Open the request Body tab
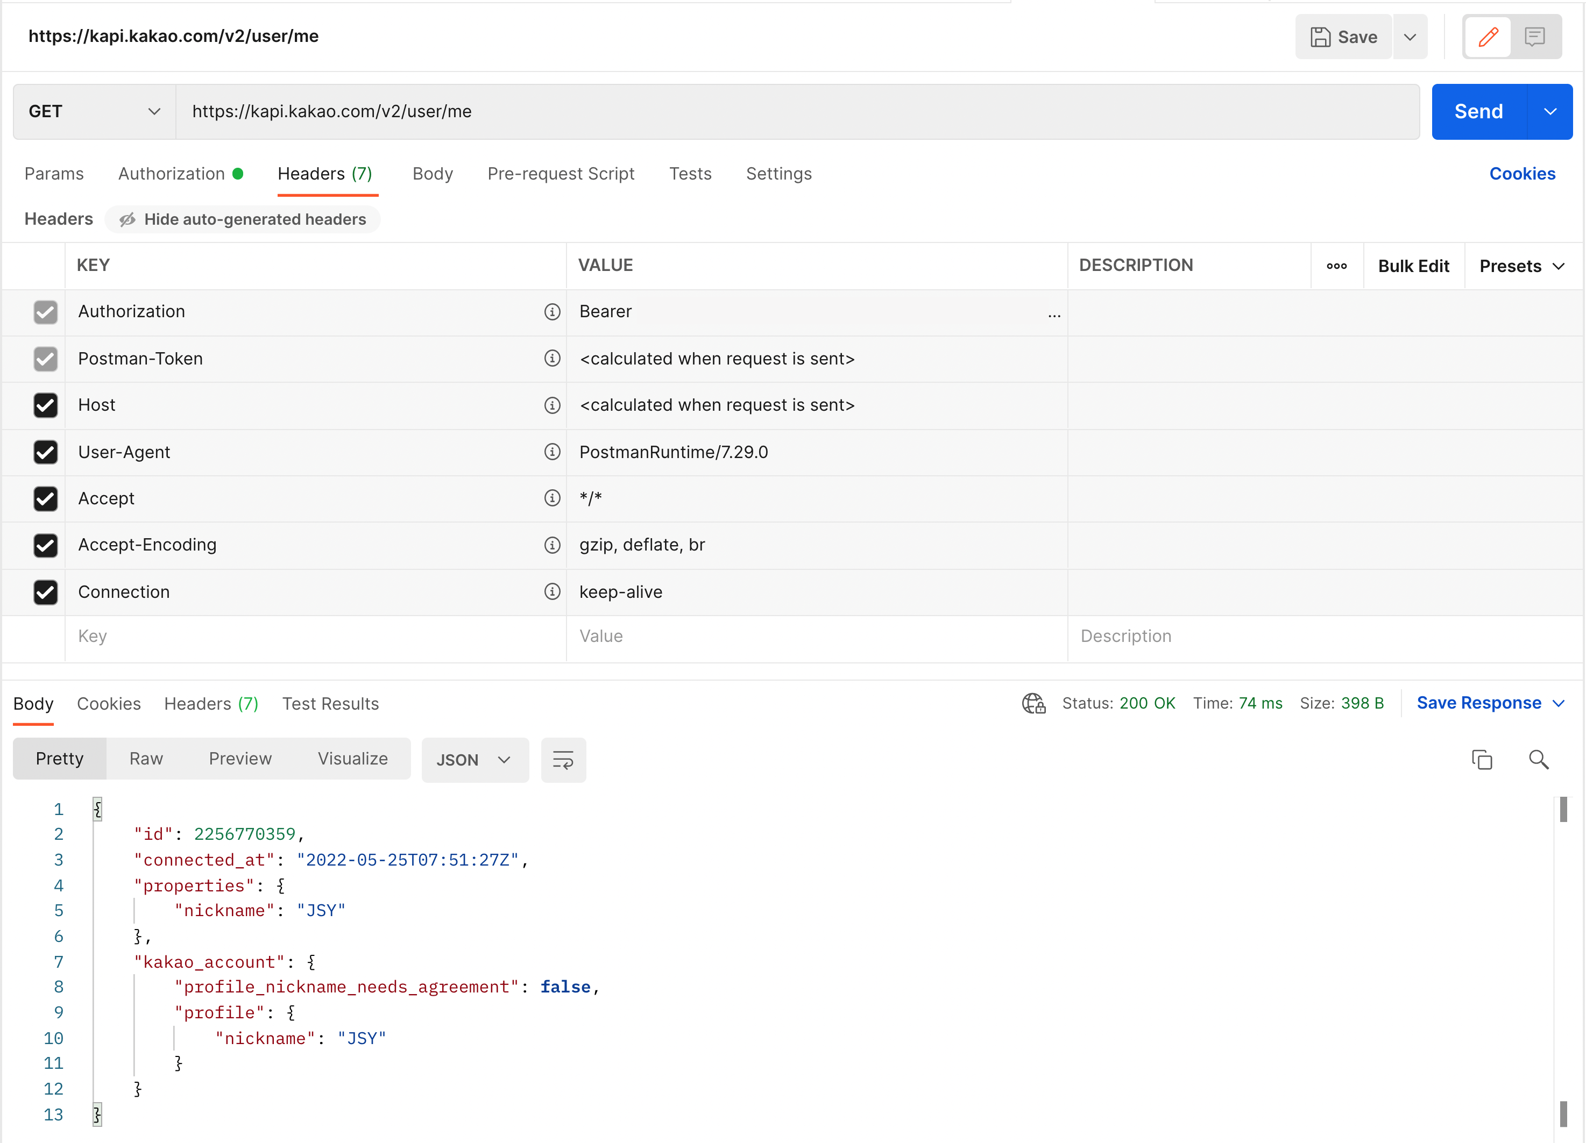 coord(433,174)
